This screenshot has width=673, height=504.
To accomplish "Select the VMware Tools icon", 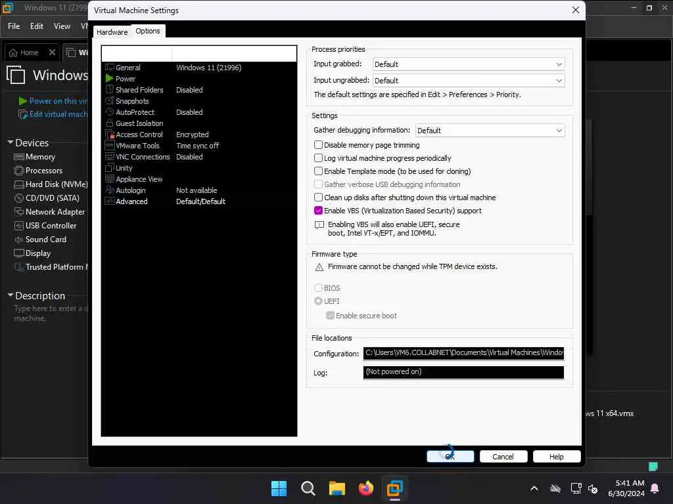I will (110, 145).
